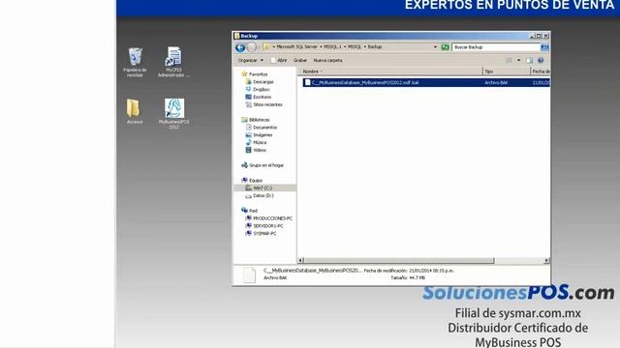620x348 pixels.
Task: Select the C__MyBusinessDatabase_MyBusinessPOS2012.mdf.bak file
Action: [x=365, y=82]
